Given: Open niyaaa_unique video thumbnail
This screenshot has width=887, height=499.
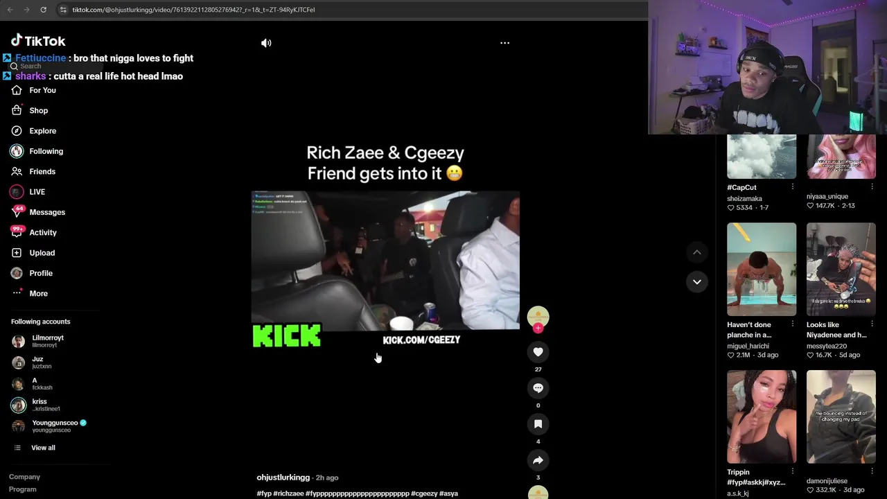Looking at the screenshot, I should 841,157.
